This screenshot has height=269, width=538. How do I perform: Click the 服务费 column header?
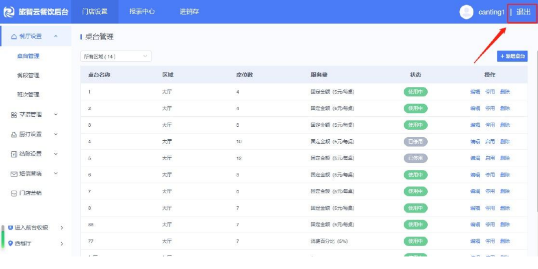click(319, 75)
